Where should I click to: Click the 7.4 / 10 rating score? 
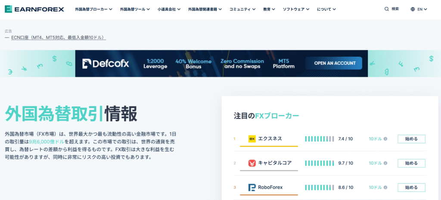coord(345,139)
